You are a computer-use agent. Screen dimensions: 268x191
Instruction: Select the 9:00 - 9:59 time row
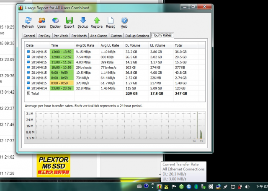pyautogui.click(x=62, y=73)
